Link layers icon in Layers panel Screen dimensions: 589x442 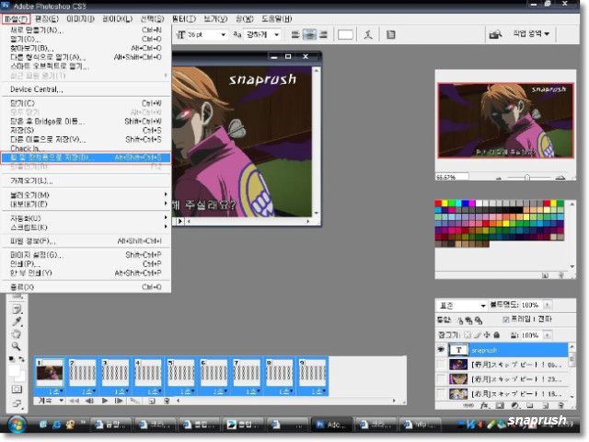point(468,405)
